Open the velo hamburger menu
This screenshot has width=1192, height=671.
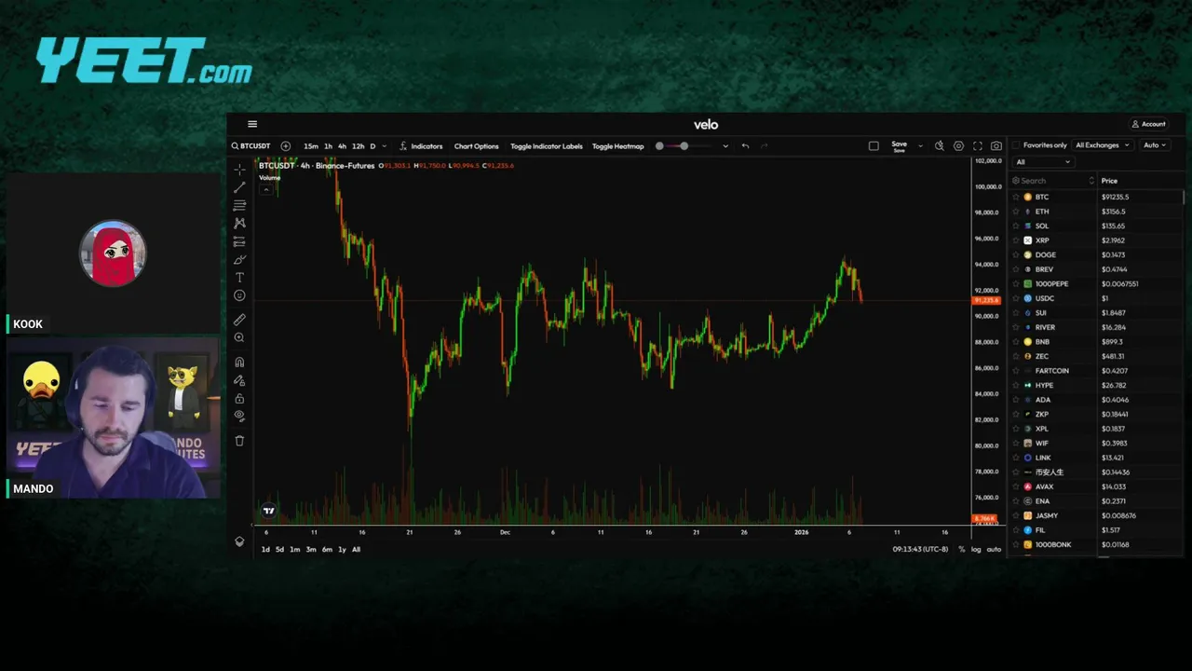click(x=252, y=124)
